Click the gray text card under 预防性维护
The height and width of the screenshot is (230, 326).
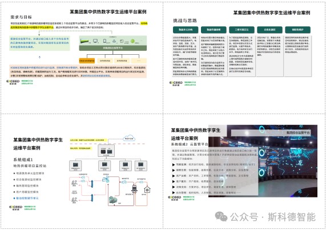pos(297,56)
